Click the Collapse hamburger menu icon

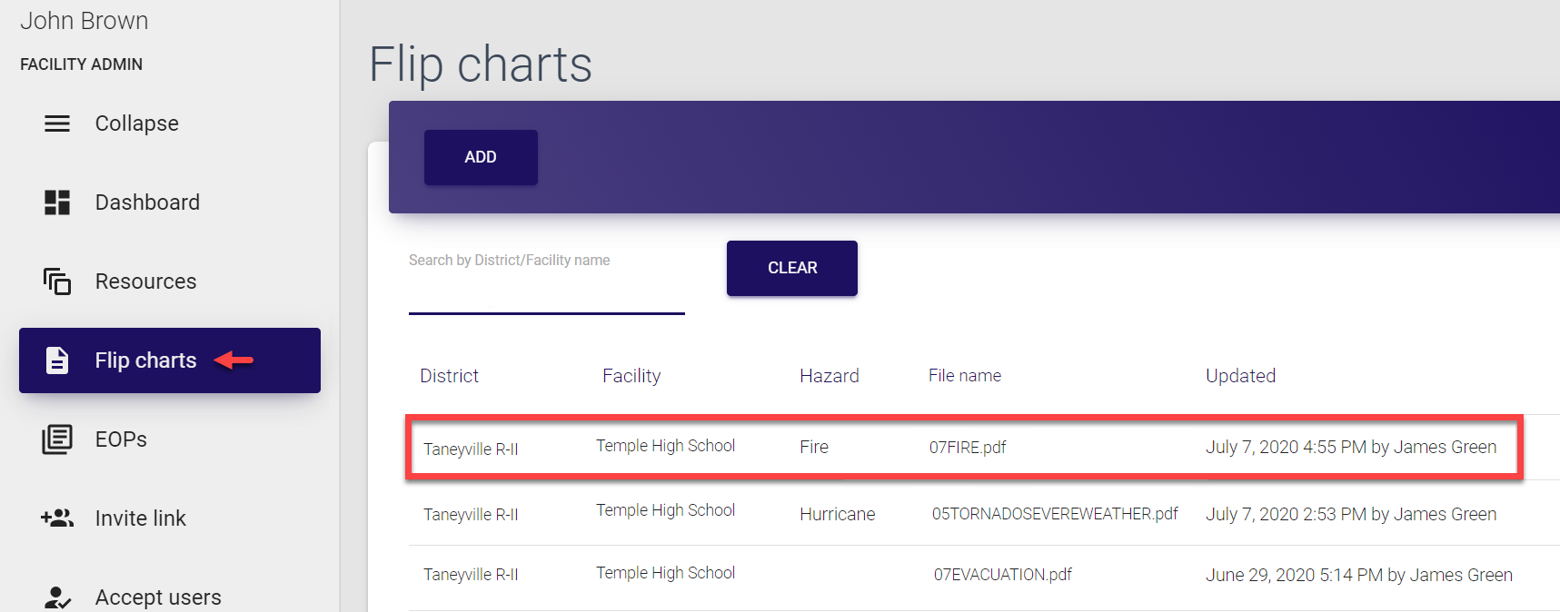(x=57, y=123)
